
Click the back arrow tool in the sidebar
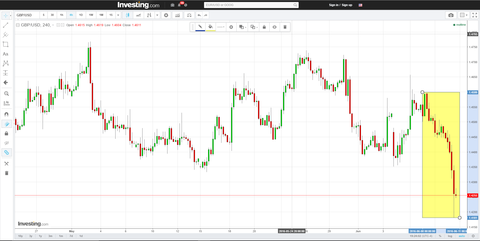(6, 83)
